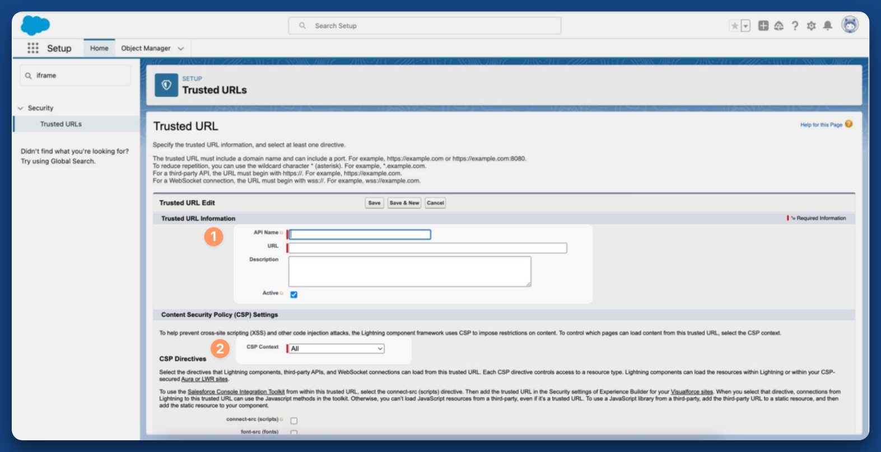Click the Save & New button

coord(404,203)
